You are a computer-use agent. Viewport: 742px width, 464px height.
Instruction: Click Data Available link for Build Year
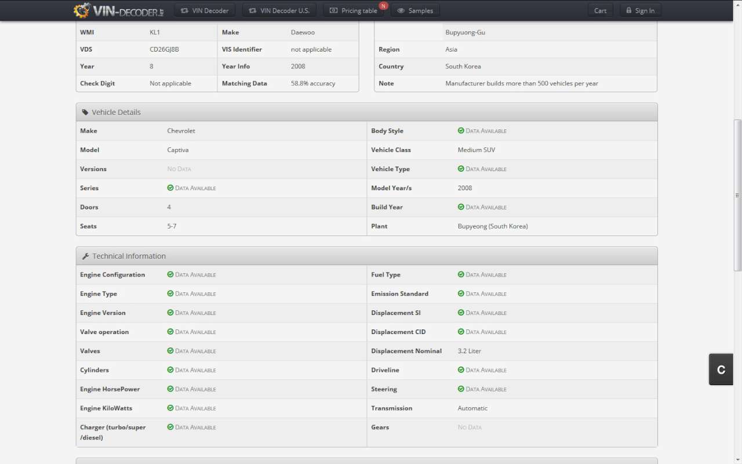tap(486, 207)
